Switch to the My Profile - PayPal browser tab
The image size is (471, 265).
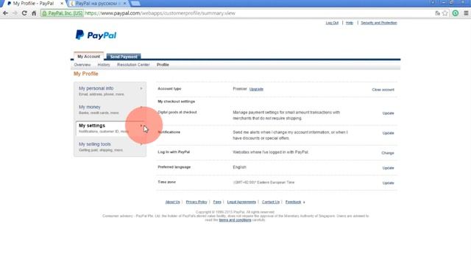(x=33, y=4)
